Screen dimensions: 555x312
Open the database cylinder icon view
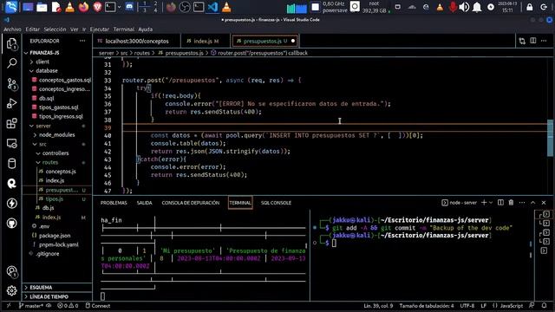[11, 164]
